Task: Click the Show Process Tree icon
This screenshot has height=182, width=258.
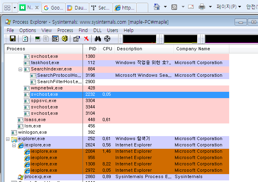Action: tap(46, 39)
